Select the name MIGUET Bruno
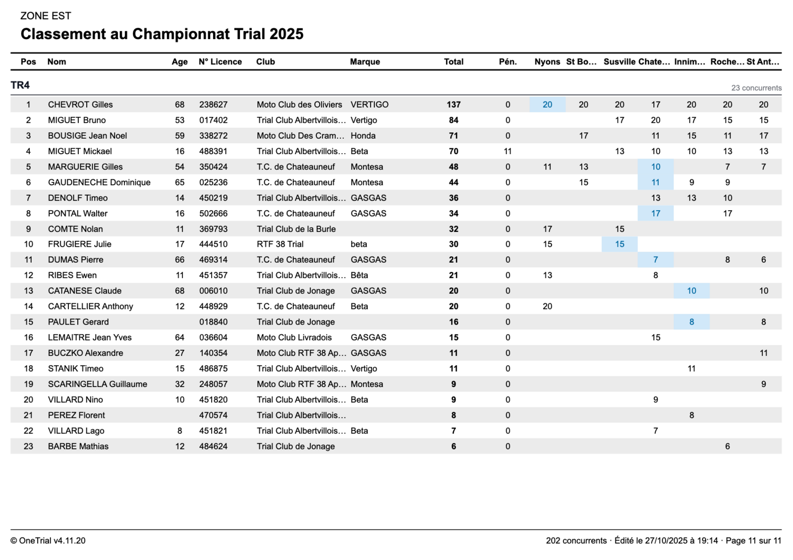 [x=77, y=120]
